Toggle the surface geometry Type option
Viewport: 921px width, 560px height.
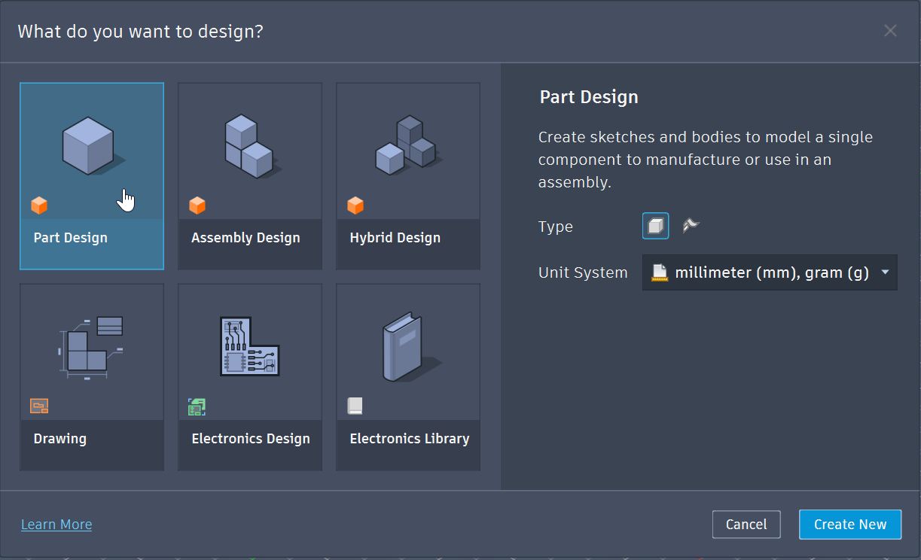pyautogui.click(x=690, y=226)
